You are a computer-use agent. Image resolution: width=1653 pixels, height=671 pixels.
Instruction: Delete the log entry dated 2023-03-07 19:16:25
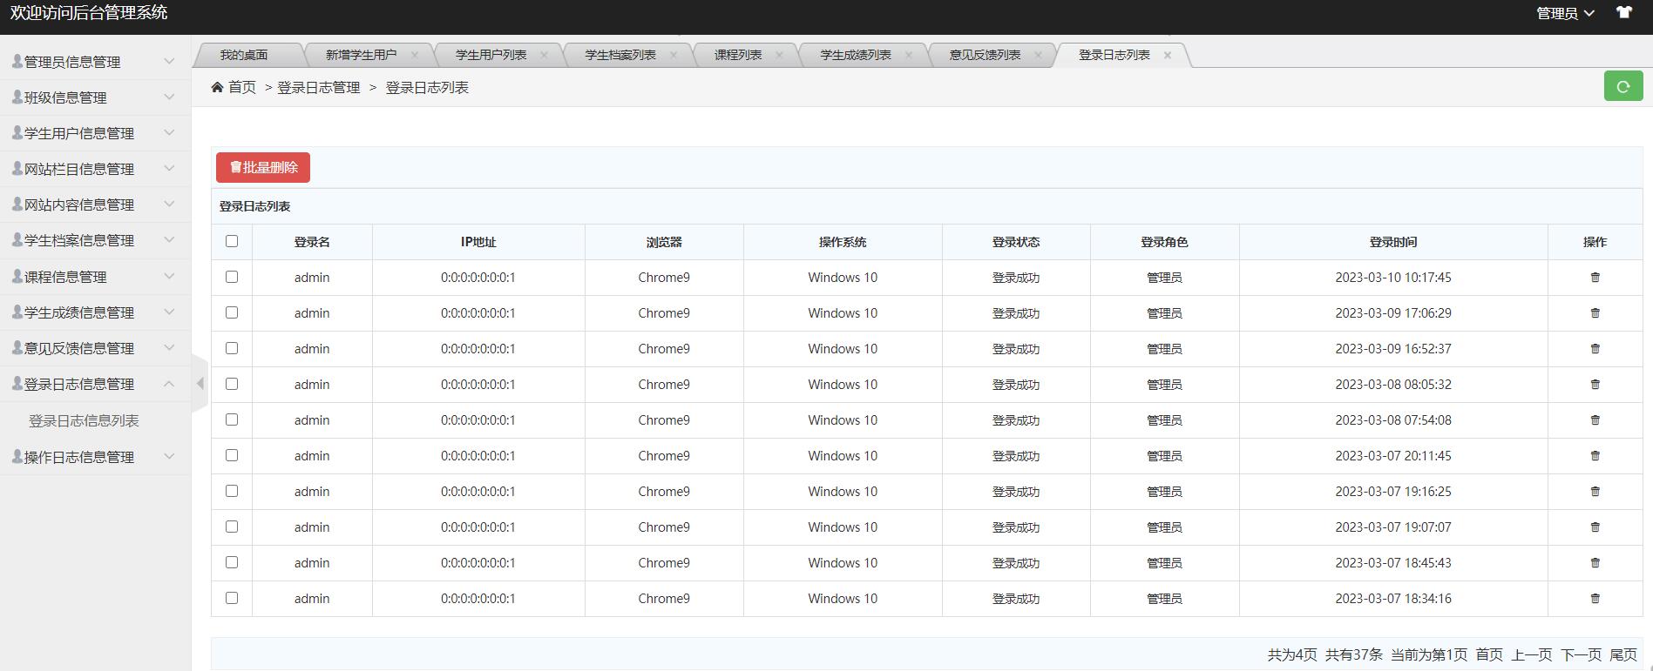(x=1595, y=492)
